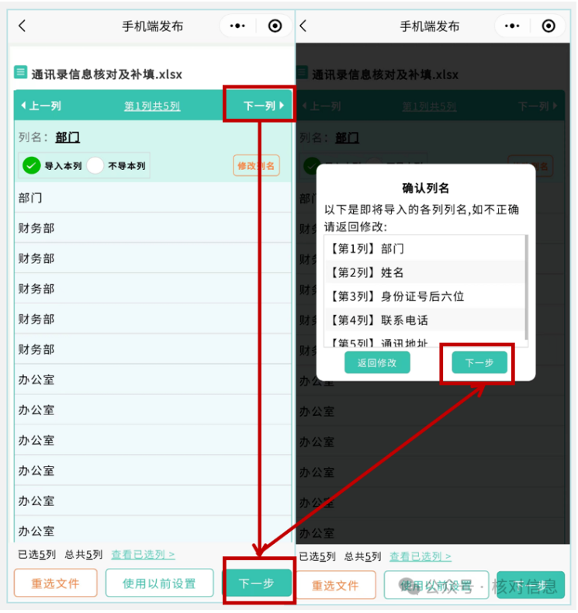Click 返回修改 in the confirm dialog

377,362
